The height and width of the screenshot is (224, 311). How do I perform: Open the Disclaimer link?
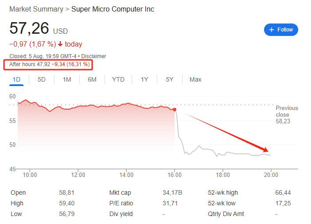[x=94, y=56]
